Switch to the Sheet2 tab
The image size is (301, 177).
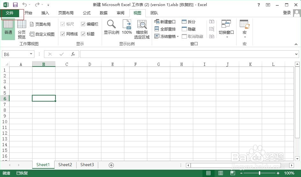pyautogui.click(x=65, y=165)
